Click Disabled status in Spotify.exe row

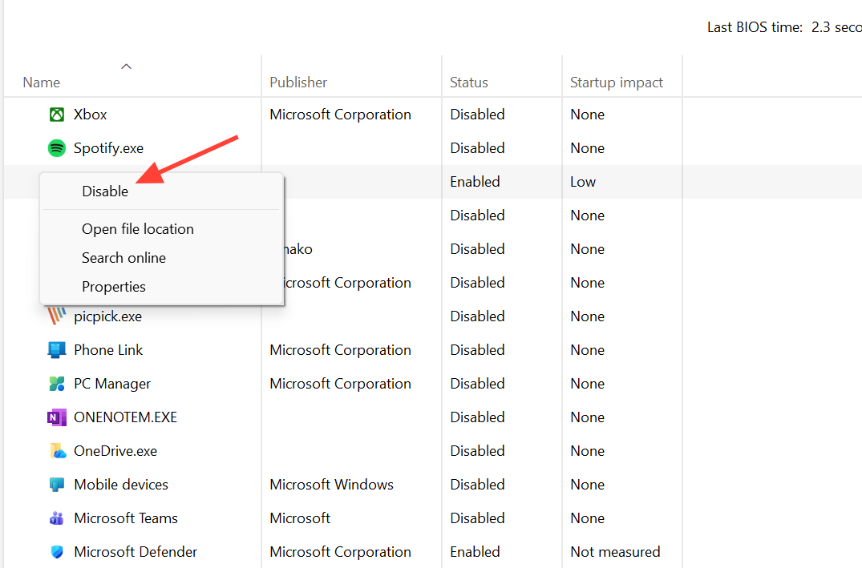pyautogui.click(x=477, y=147)
